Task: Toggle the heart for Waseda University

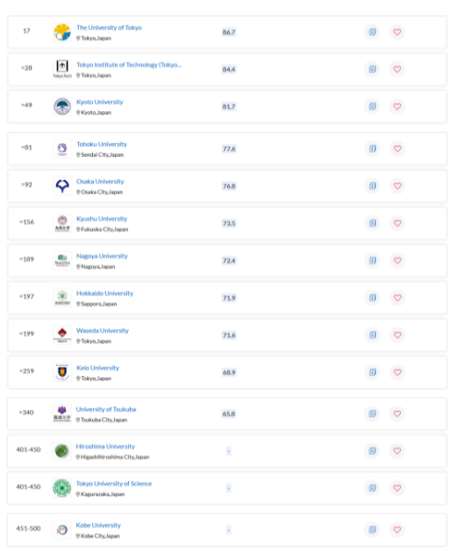Action: click(397, 335)
